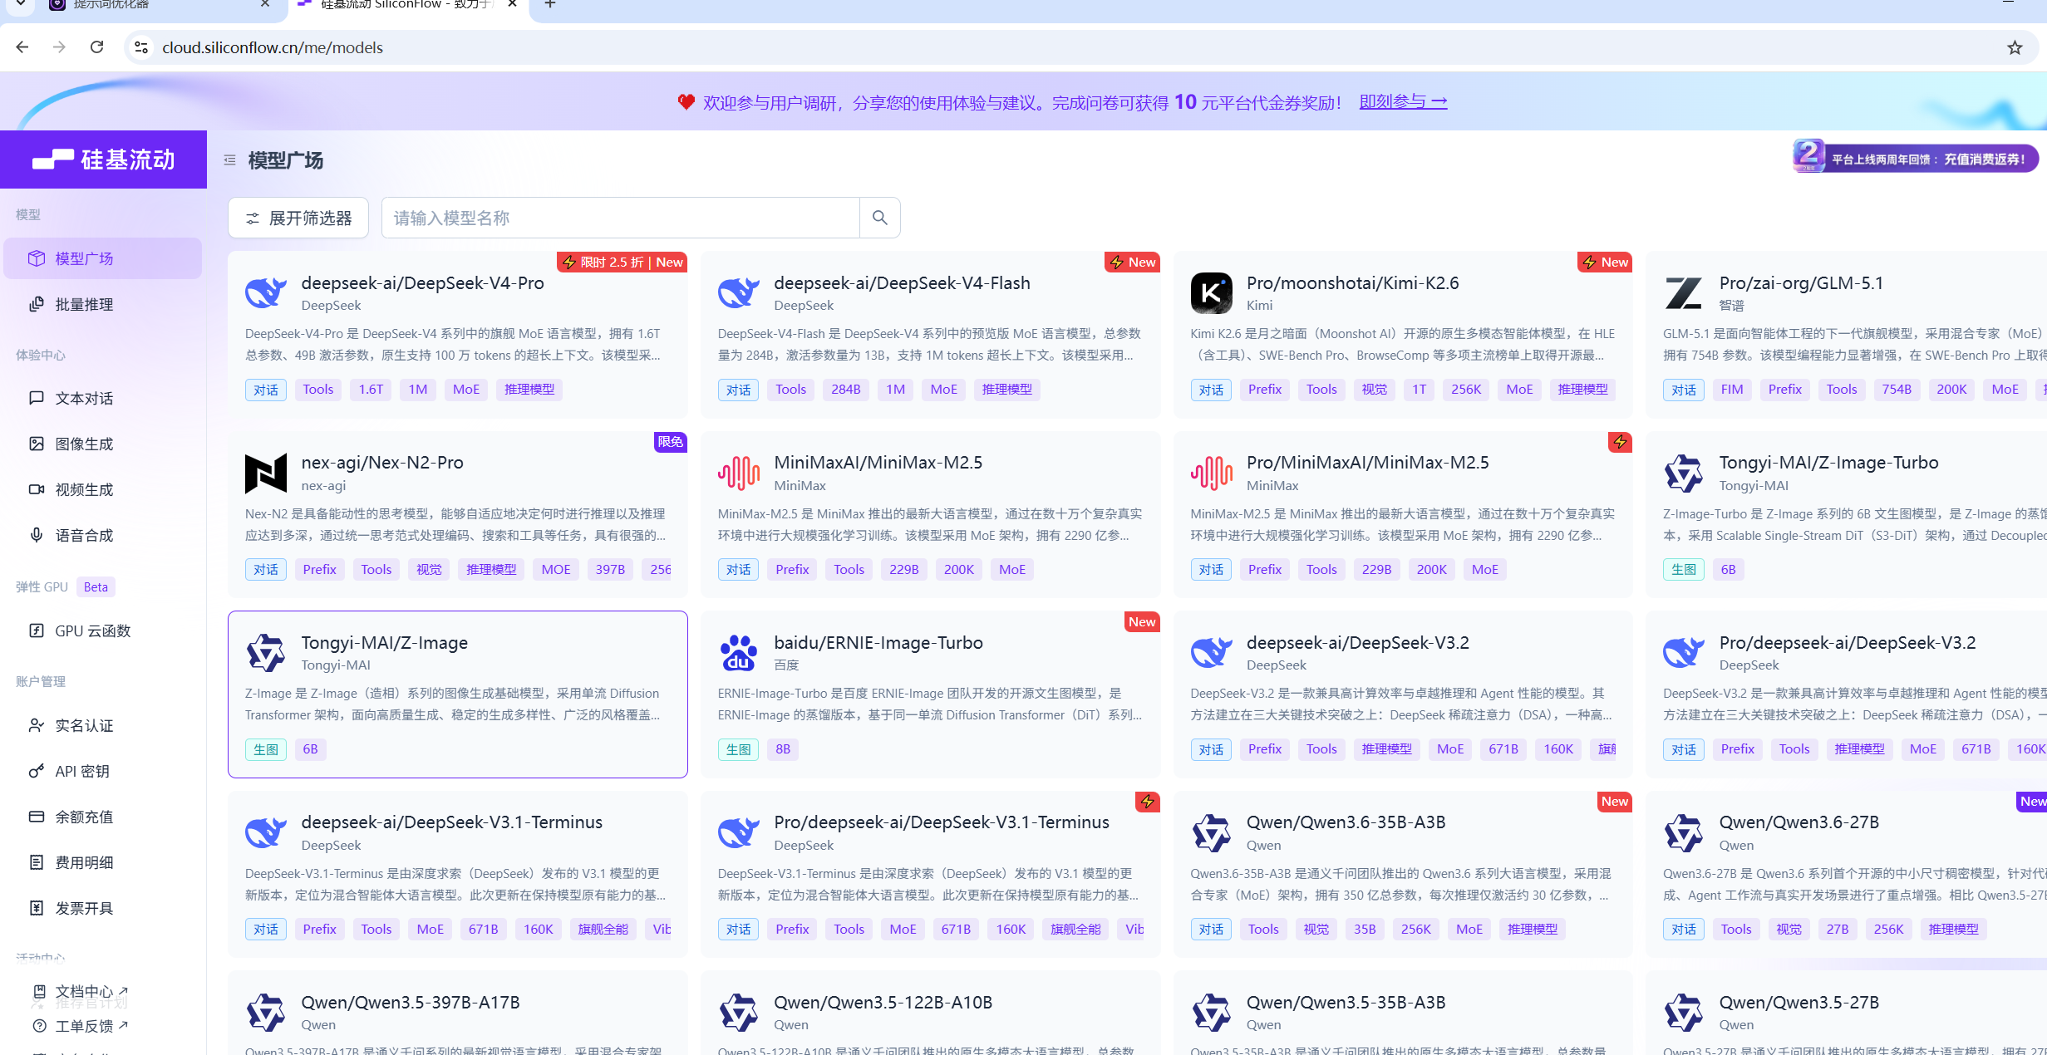Click the 视觉 tag on Kimi-K2.6 card
This screenshot has width=2047, height=1055.
click(x=1375, y=390)
